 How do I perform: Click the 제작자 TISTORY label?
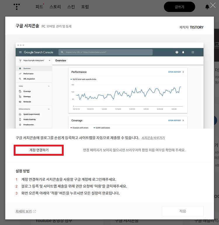[191, 27]
